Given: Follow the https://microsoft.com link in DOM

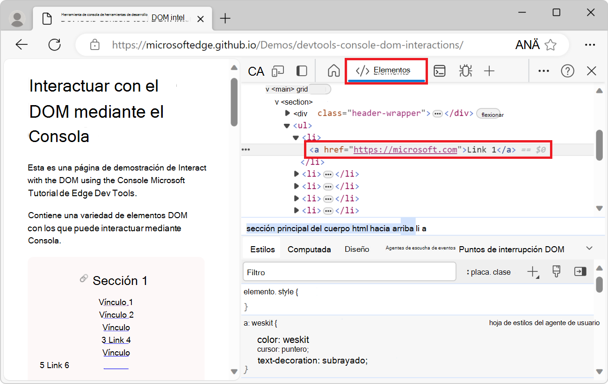Looking at the screenshot, I should coord(405,149).
